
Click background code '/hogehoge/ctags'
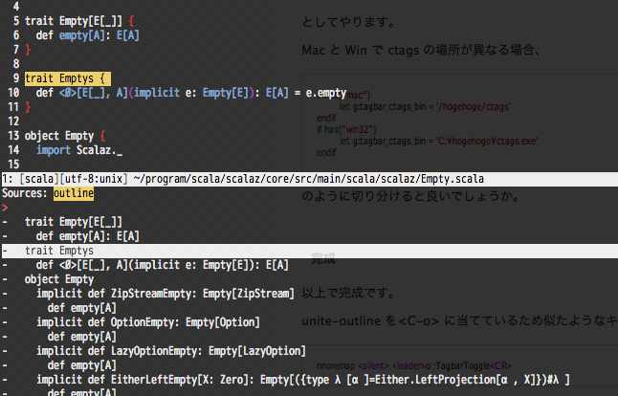(x=474, y=106)
